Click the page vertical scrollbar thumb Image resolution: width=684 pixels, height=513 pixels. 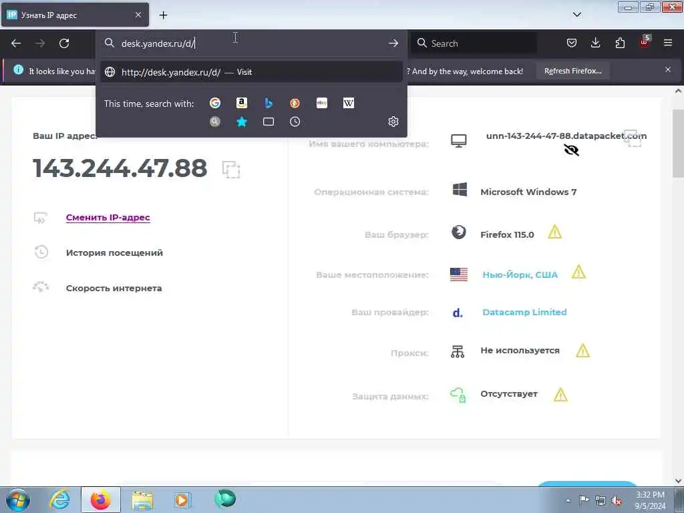pyautogui.click(x=678, y=144)
